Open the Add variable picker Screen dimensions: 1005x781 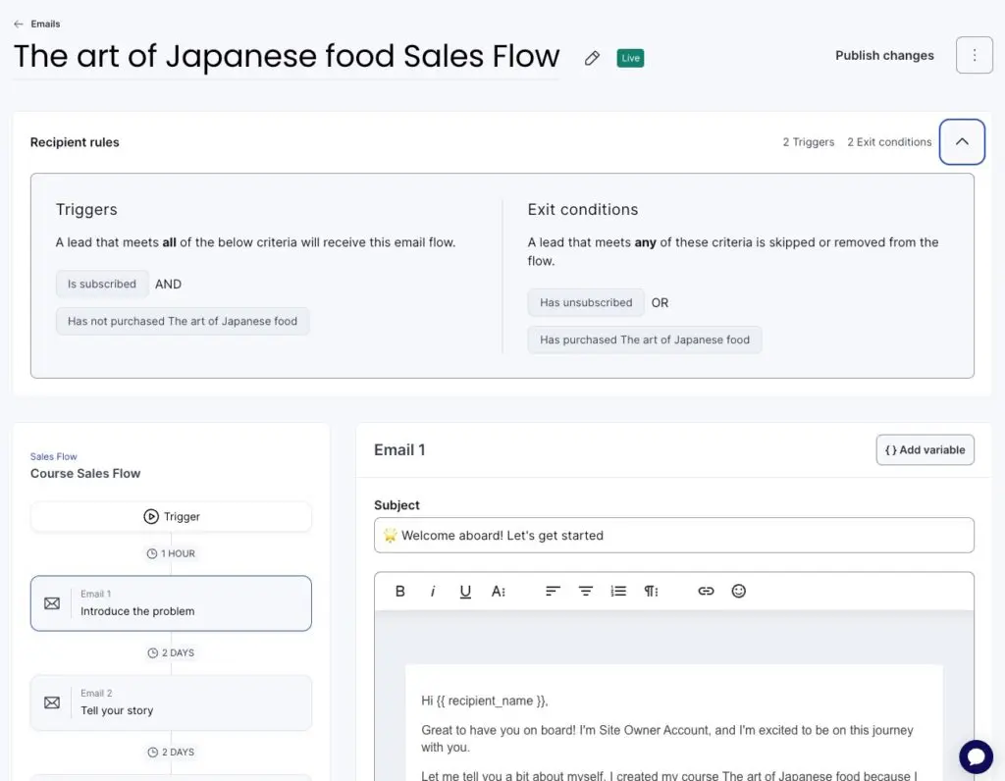point(925,449)
